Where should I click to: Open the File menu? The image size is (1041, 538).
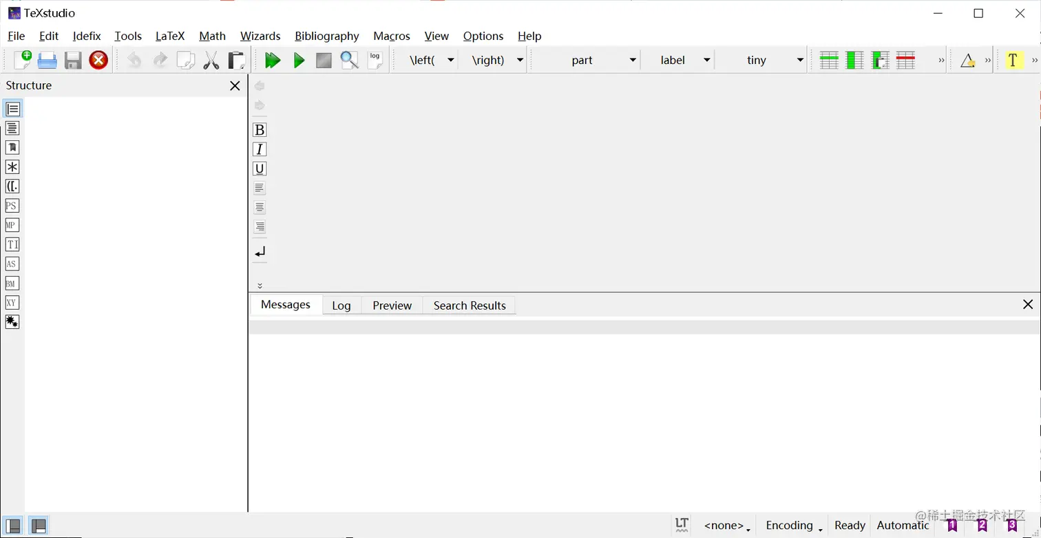coord(16,36)
